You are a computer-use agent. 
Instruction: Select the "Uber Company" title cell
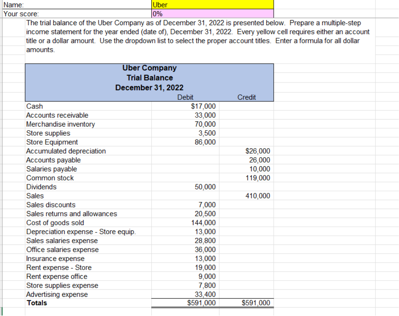pyautogui.click(x=149, y=67)
